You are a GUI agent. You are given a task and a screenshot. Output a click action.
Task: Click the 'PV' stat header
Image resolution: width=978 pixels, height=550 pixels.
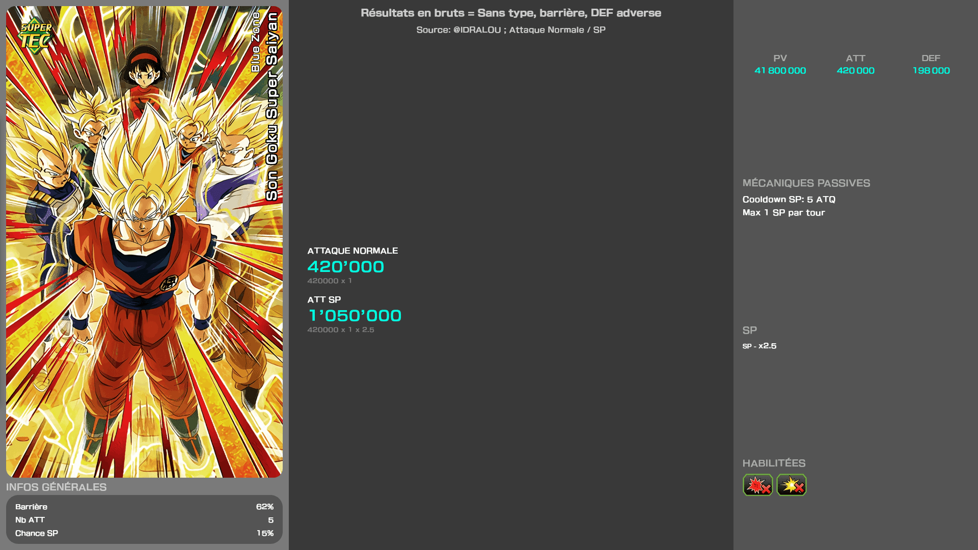coord(780,59)
